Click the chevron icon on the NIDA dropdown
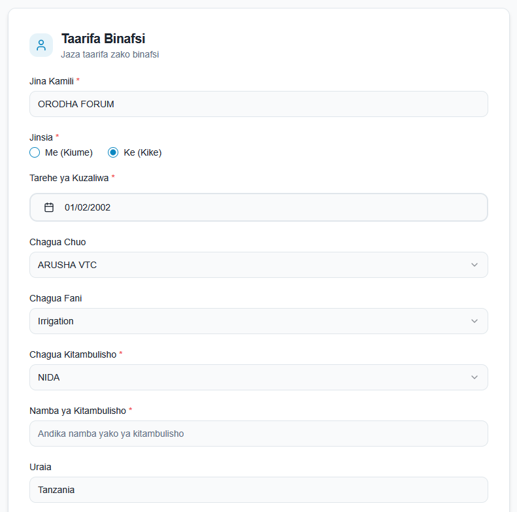The height and width of the screenshot is (512, 517). [475, 377]
